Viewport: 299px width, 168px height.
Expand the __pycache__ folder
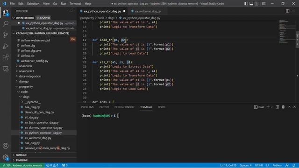tap(32, 102)
